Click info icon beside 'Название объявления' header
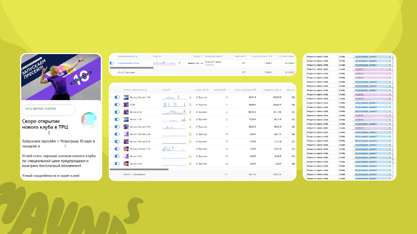The image size is (417, 234). [146, 90]
